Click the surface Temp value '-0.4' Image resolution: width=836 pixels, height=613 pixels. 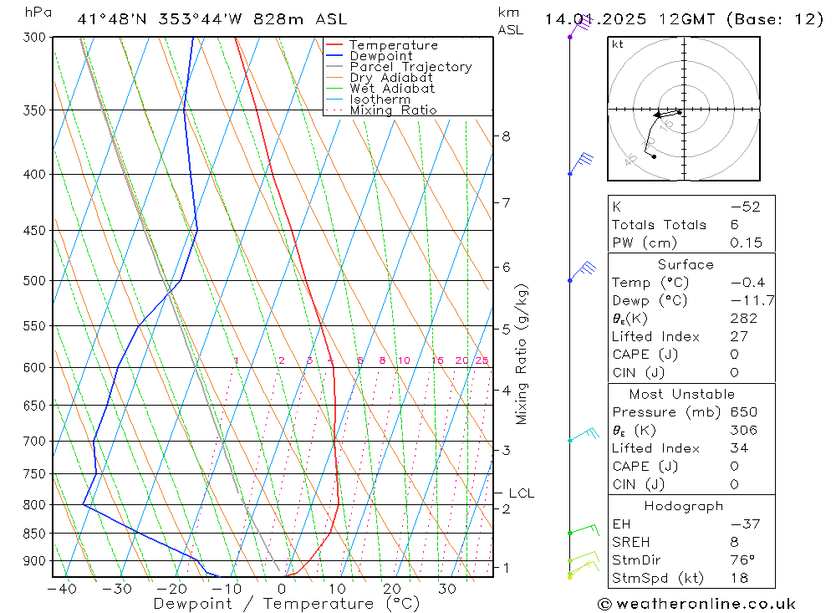(x=747, y=283)
